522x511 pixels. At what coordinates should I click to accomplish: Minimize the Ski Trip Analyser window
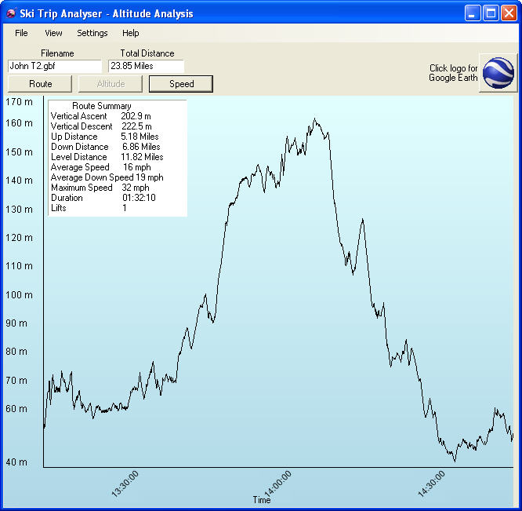(472, 13)
